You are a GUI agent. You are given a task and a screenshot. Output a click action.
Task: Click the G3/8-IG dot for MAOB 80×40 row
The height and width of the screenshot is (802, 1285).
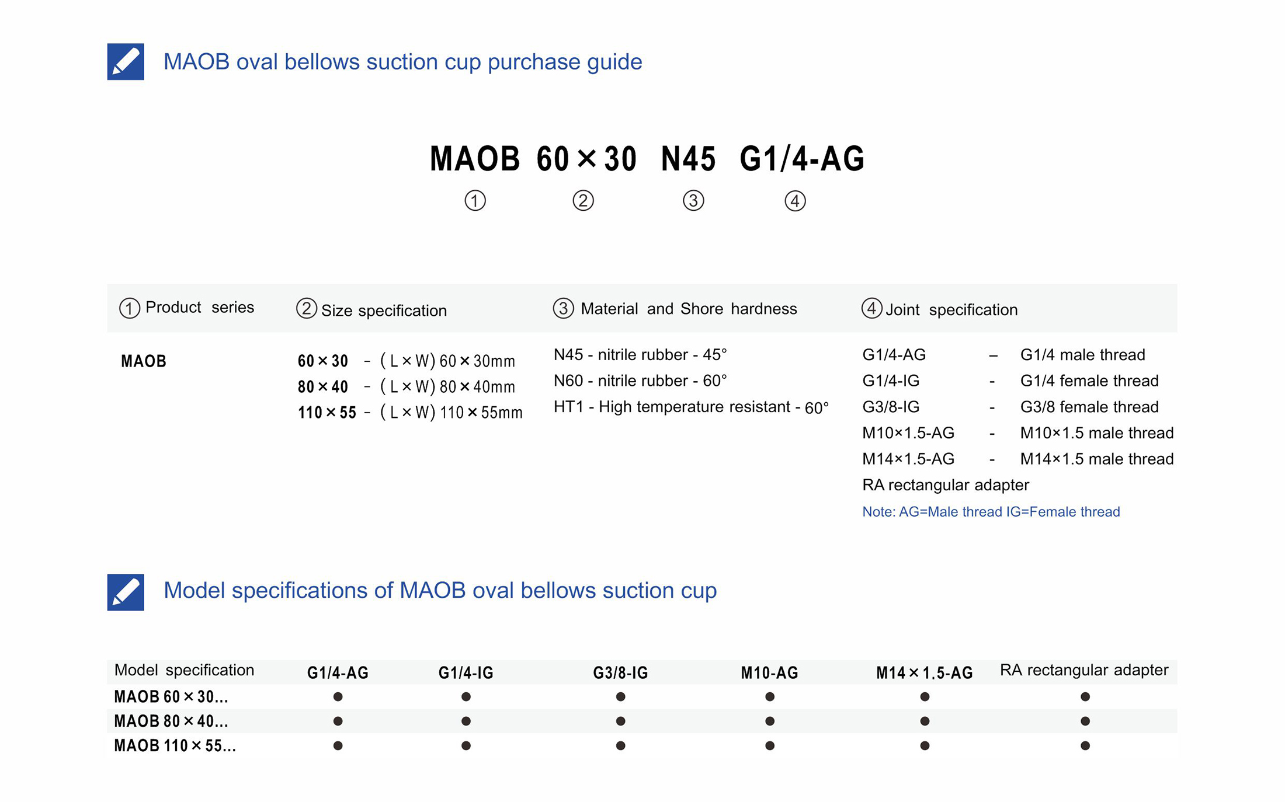[x=620, y=721]
